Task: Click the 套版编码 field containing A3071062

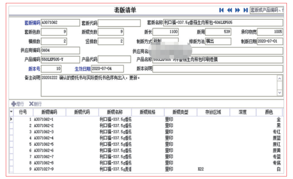Action: [60, 23]
